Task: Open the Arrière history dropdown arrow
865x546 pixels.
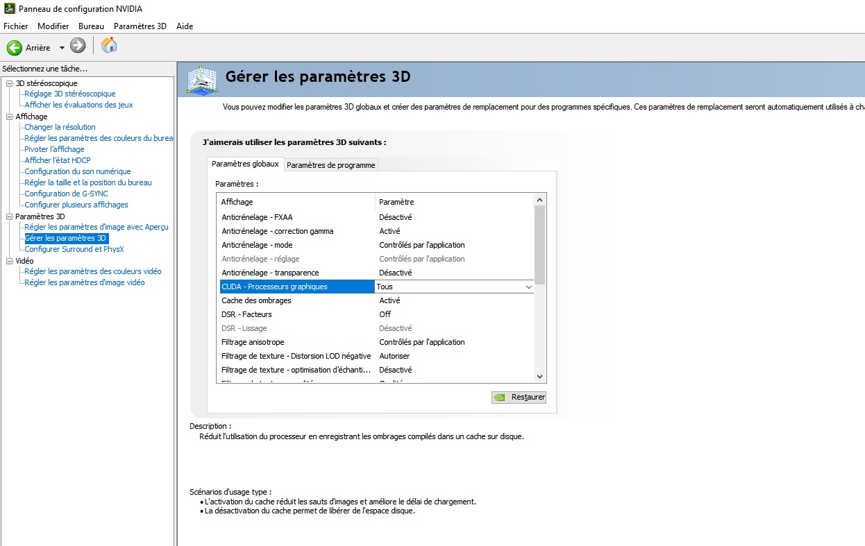Action: 62,48
